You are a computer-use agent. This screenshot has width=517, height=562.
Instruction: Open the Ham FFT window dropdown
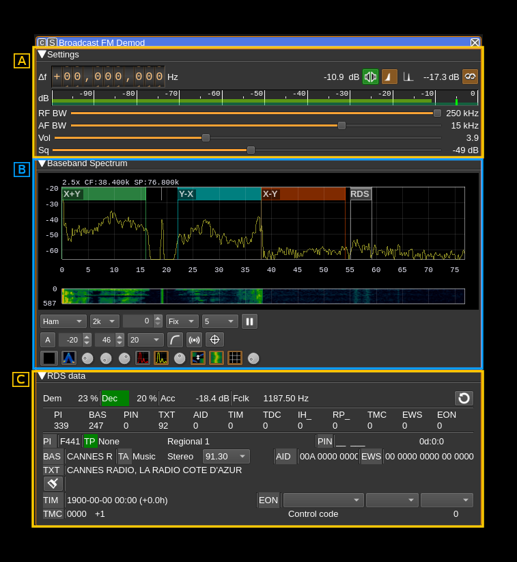[63, 321]
